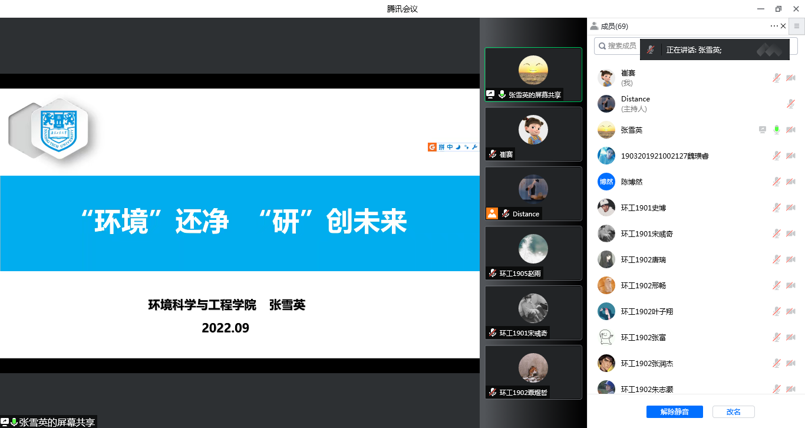Toggle camera icon for 崔赛 in member list

coord(791,78)
